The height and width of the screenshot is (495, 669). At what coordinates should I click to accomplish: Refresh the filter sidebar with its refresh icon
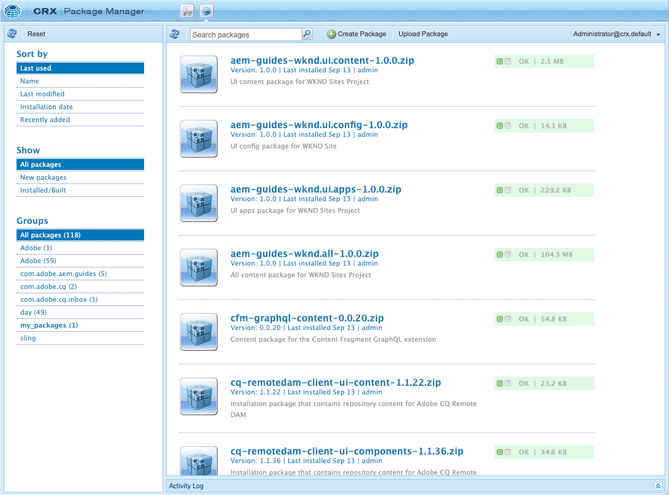pos(11,34)
